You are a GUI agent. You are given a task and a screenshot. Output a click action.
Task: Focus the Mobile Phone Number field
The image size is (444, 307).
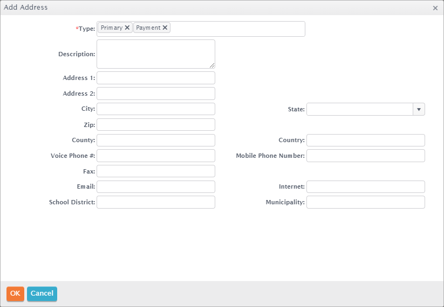(366, 156)
